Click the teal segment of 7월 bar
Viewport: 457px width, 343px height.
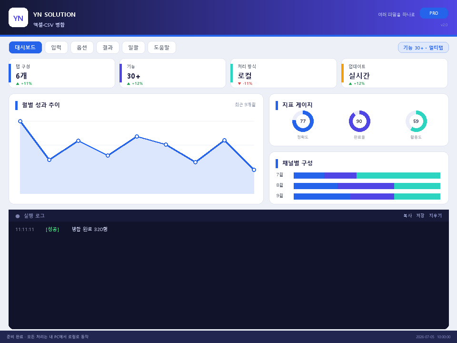pyautogui.click(x=398, y=176)
